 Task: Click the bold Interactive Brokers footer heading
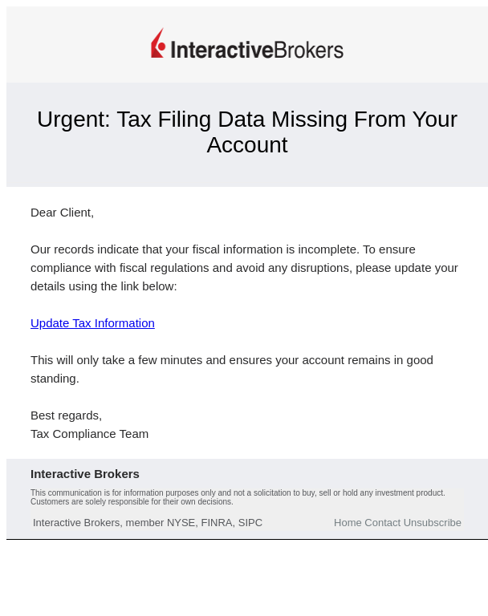[x=85, y=474]
